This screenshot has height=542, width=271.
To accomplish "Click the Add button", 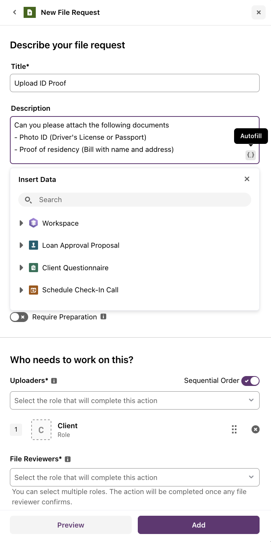I will (199, 525).
